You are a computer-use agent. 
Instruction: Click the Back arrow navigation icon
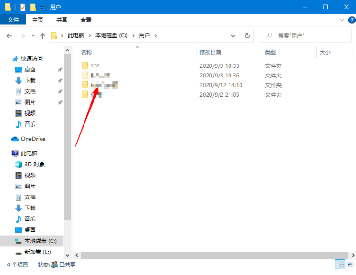(9, 36)
